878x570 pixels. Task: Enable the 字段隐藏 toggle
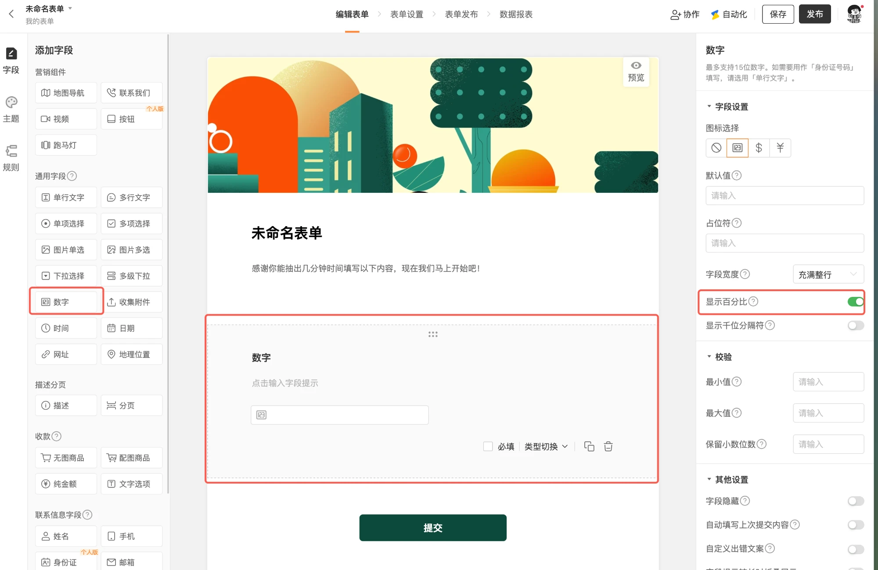tap(856, 501)
